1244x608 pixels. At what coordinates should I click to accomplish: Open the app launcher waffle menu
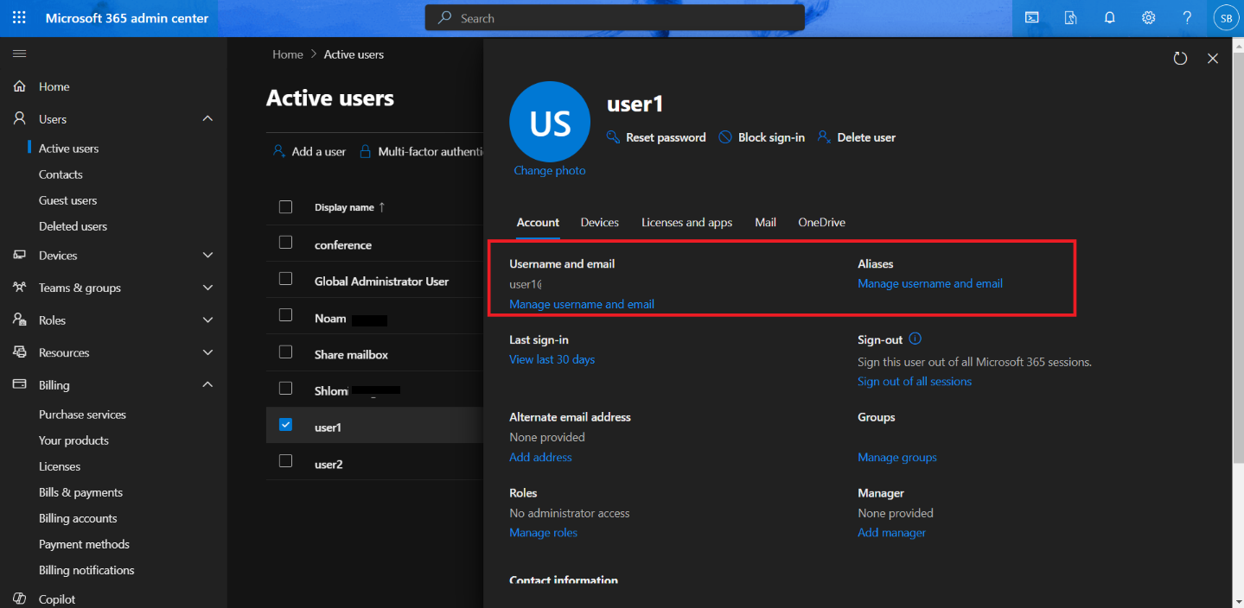pyautogui.click(x=19, y=18)
